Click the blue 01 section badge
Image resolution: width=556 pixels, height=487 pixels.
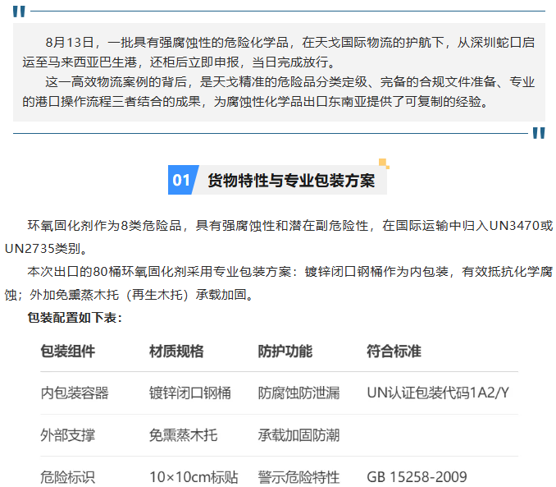point(180,181)
